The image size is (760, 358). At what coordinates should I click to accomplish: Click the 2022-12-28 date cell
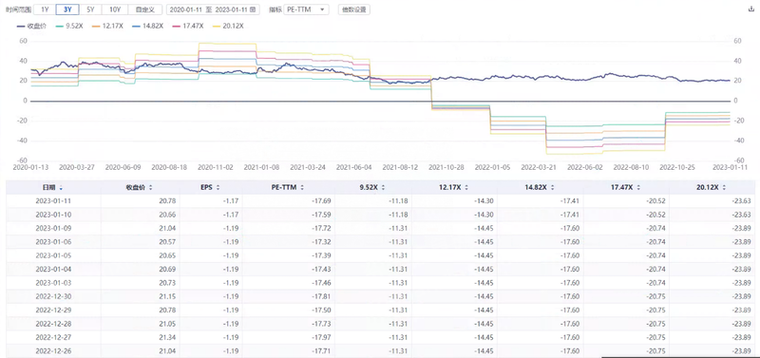[x=52, y=324]
